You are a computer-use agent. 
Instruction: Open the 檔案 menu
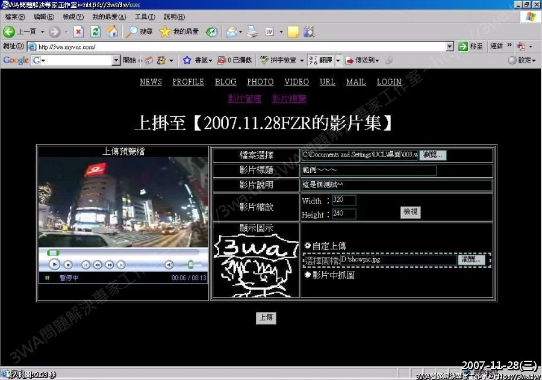pos(15,17)
